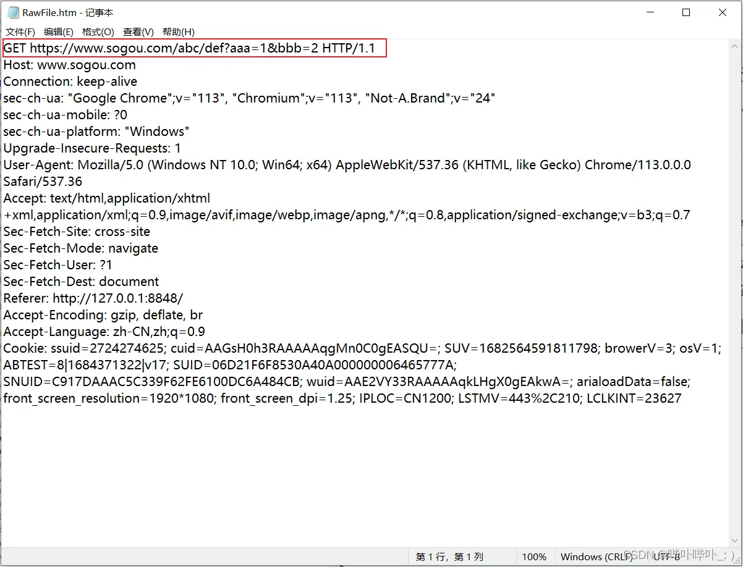
Task: Close the RawFile.htm Notepad window
Action: coord(723,12)
